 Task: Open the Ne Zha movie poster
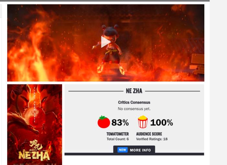tap(35, 124)
